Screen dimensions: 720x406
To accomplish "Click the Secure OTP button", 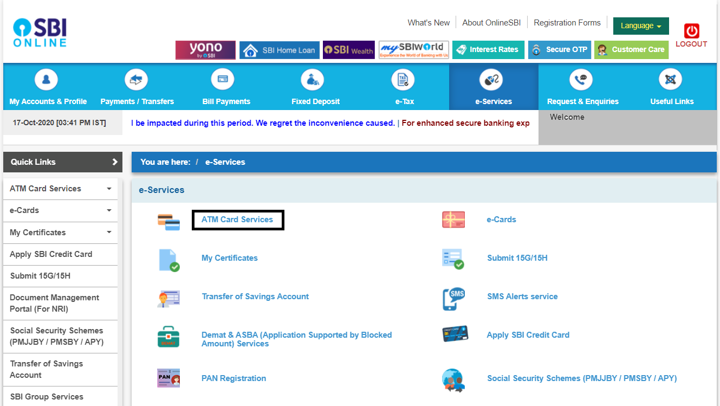I will (560, 50).
